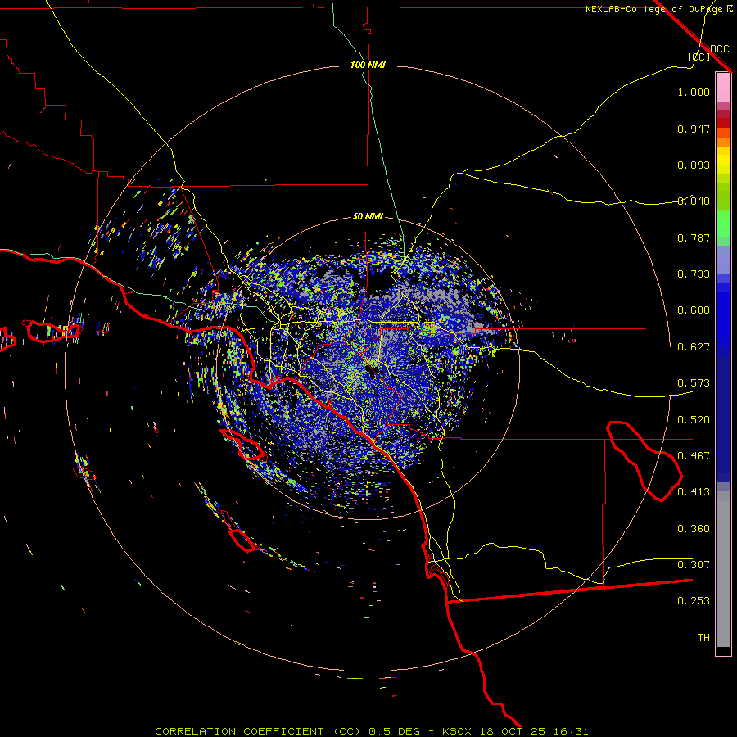Screen dimensions: 737x737
Task: Click the 0.733 color scale value
Action: [694, 274]
